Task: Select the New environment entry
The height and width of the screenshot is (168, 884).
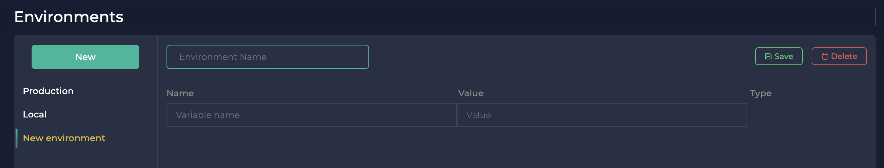Action: click(x=64, y=138)
